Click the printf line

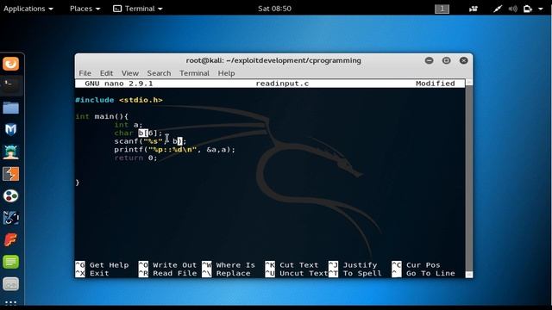click(174, 149)
